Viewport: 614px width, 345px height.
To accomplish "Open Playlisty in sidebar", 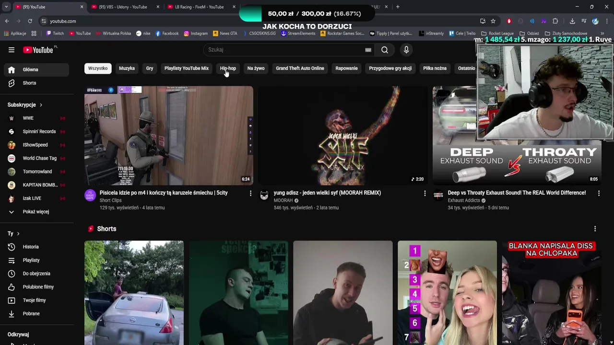I will 36,260.
